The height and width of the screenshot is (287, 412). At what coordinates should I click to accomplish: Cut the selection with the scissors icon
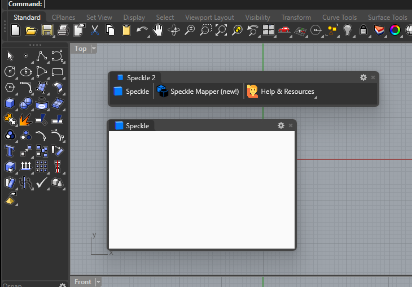click(x=95, y=31)
